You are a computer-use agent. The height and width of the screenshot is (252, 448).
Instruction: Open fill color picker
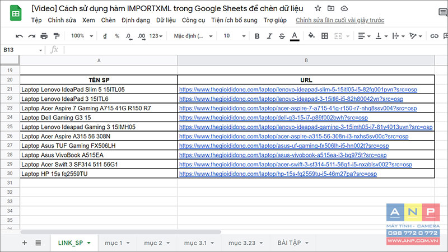[x=311, y=36]
